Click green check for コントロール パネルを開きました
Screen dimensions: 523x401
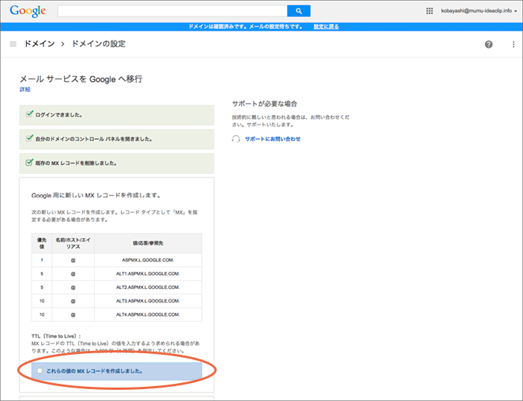pos(29,138)
